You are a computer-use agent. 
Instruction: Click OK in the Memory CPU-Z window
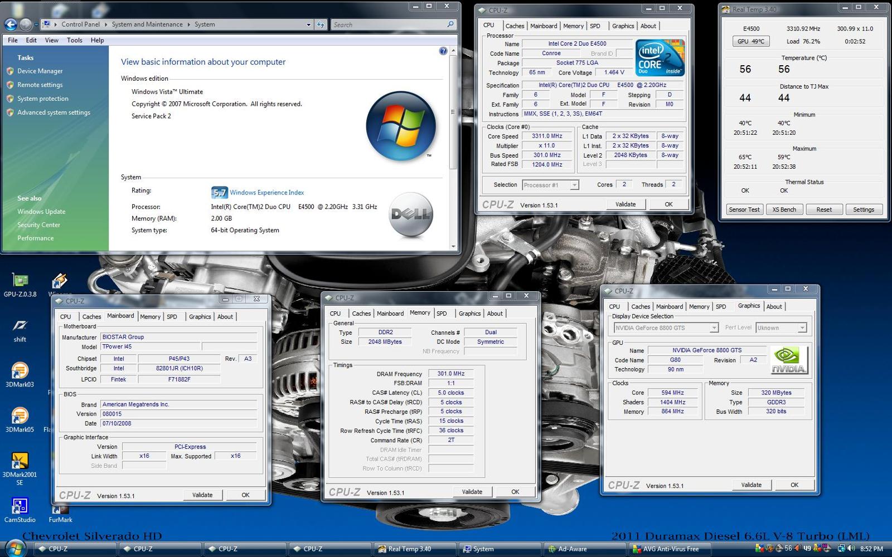click(x=515, y=492)
